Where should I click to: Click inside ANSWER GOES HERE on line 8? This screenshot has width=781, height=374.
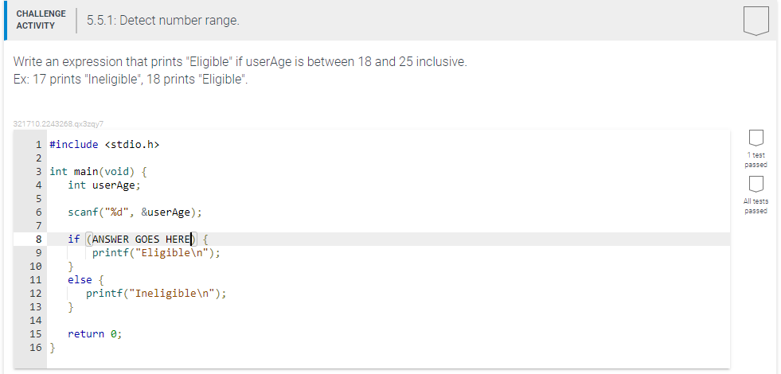pos(142,239)
